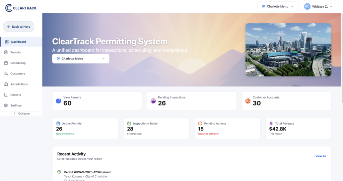Click the Charlotte skyline image

(x=288, y=49)
